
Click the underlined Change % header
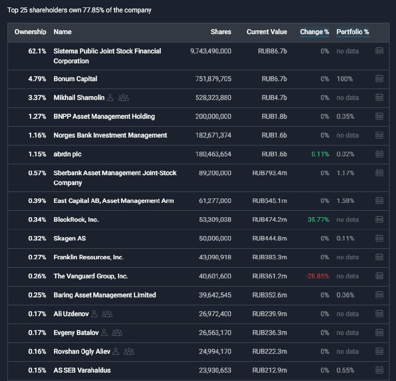point(314,32)
